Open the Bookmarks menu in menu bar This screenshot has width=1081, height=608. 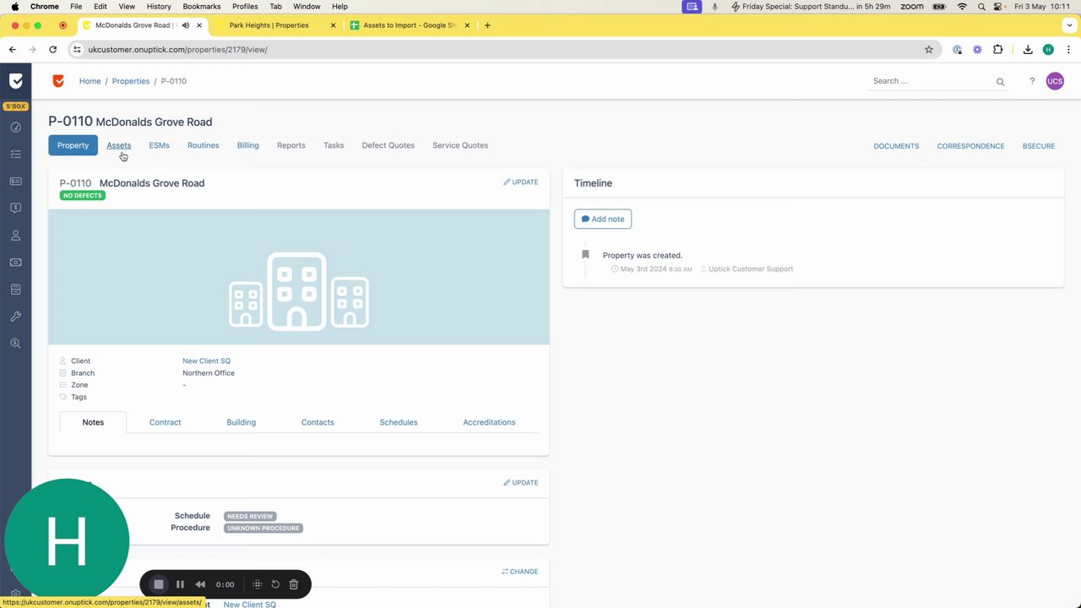coord(202,6)
